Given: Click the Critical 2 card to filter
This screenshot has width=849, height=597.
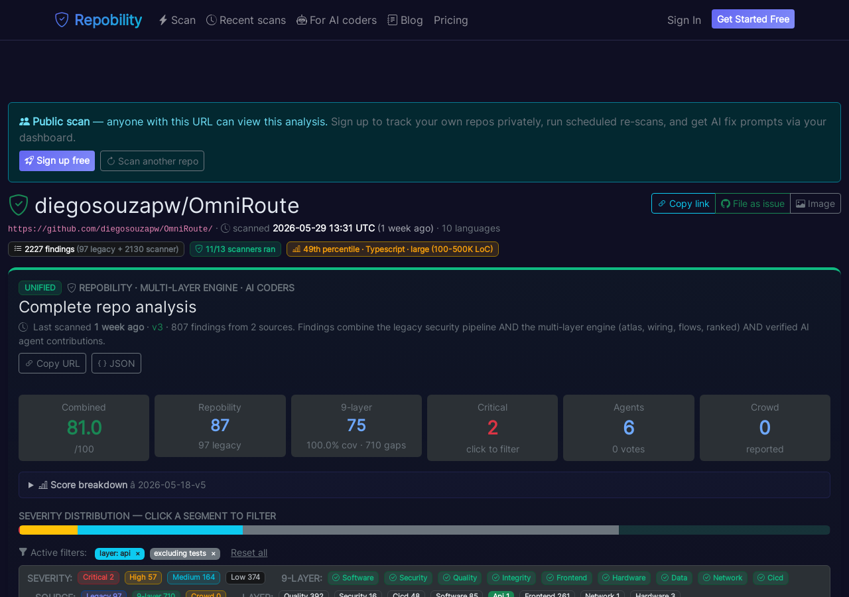Looking at the screenshot, I should point(492,428).
